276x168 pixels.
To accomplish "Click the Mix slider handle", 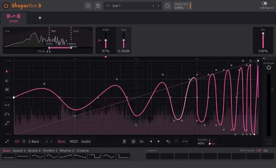I will (x=263, y=33).
